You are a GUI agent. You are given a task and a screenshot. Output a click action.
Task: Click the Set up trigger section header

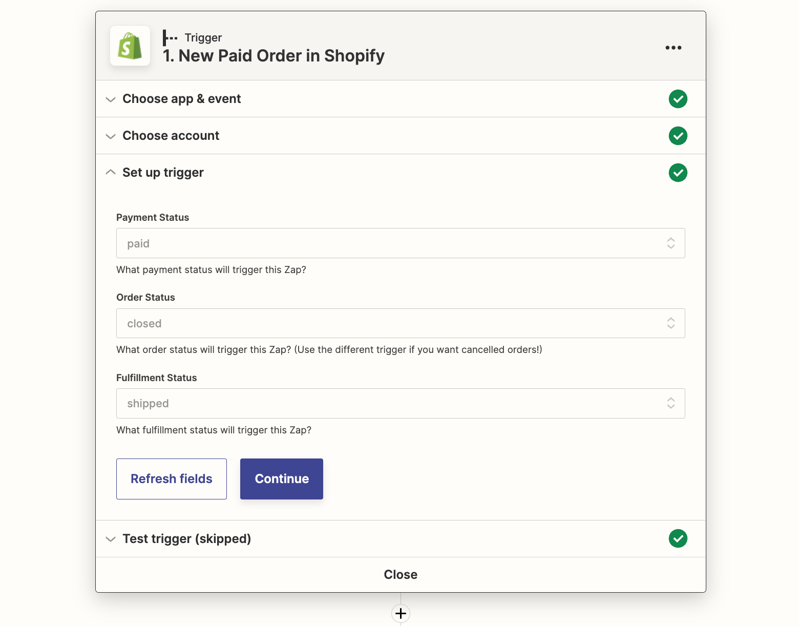click(163, 172)
